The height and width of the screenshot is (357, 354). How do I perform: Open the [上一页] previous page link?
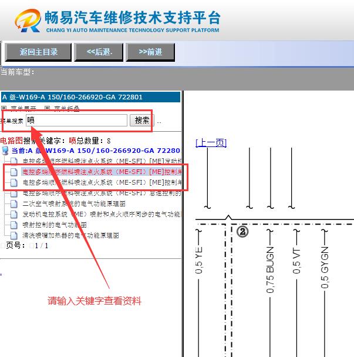coord(211,143)
